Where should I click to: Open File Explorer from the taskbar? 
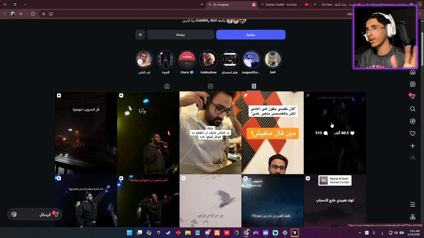tap(188, 233)
